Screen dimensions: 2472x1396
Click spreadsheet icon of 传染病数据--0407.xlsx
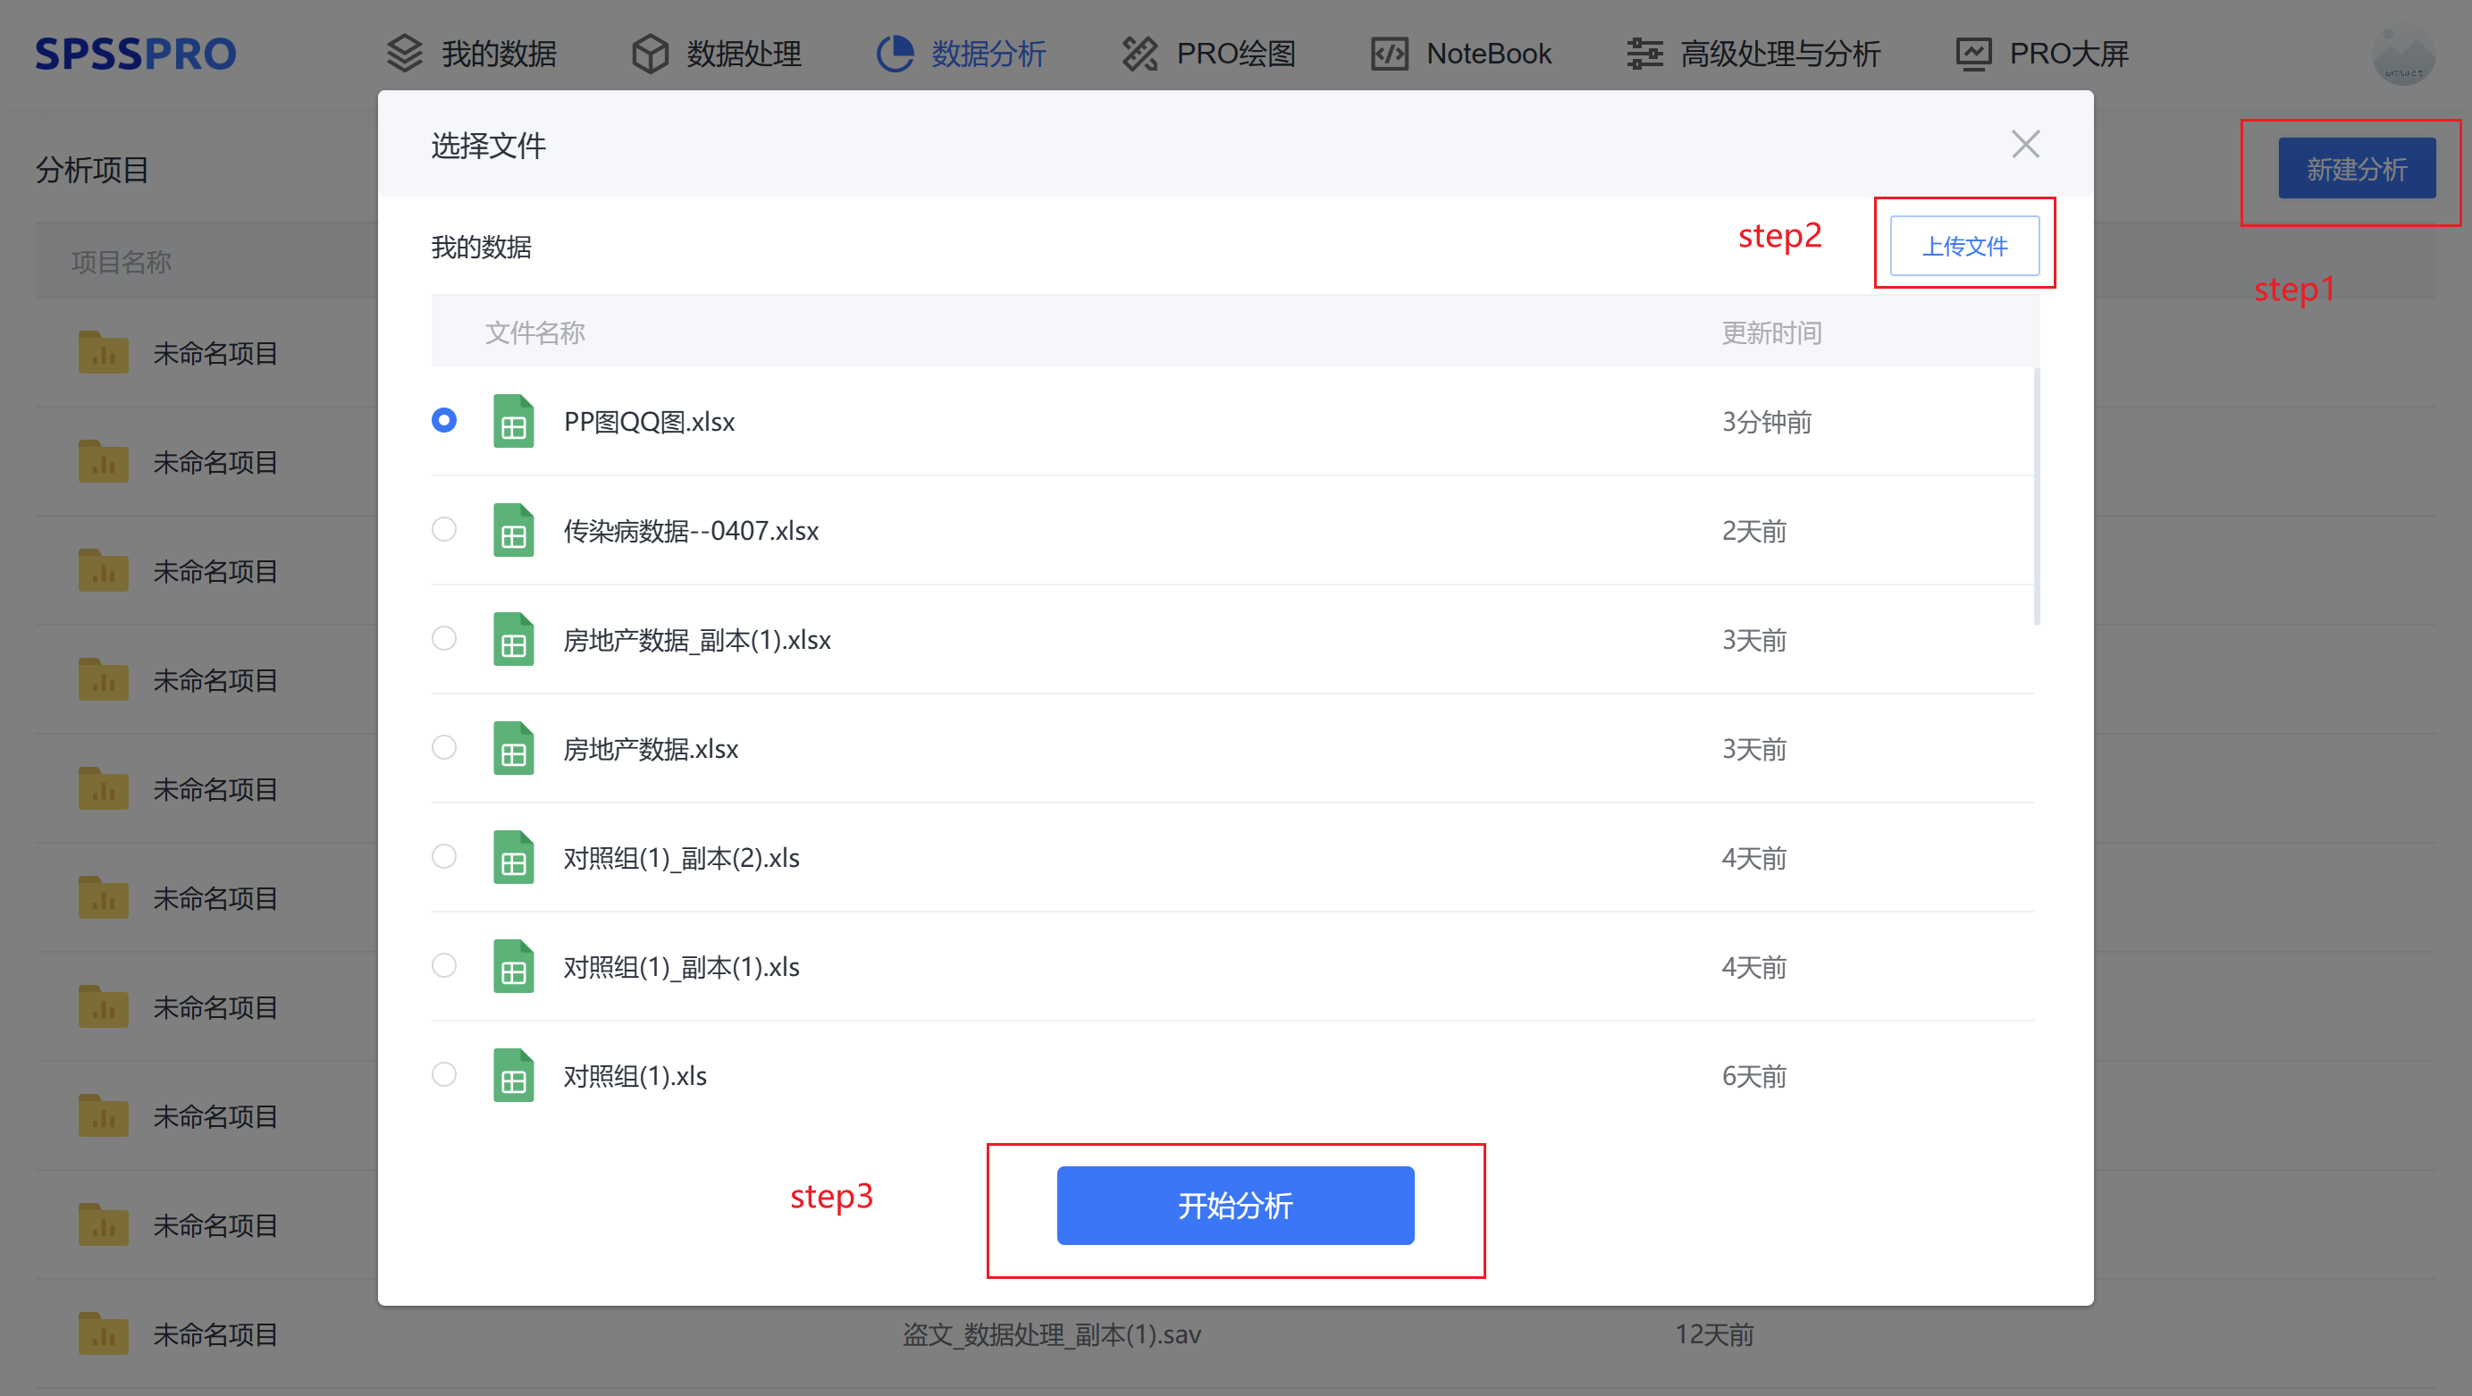pyautogui.click(x=513, y=530)
